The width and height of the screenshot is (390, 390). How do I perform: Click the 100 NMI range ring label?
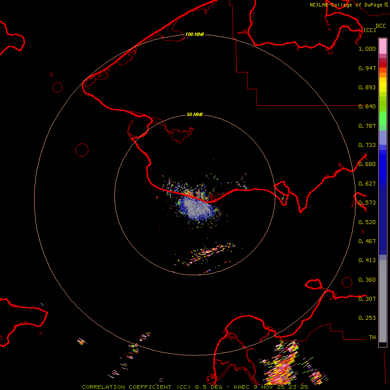(195, 34)
